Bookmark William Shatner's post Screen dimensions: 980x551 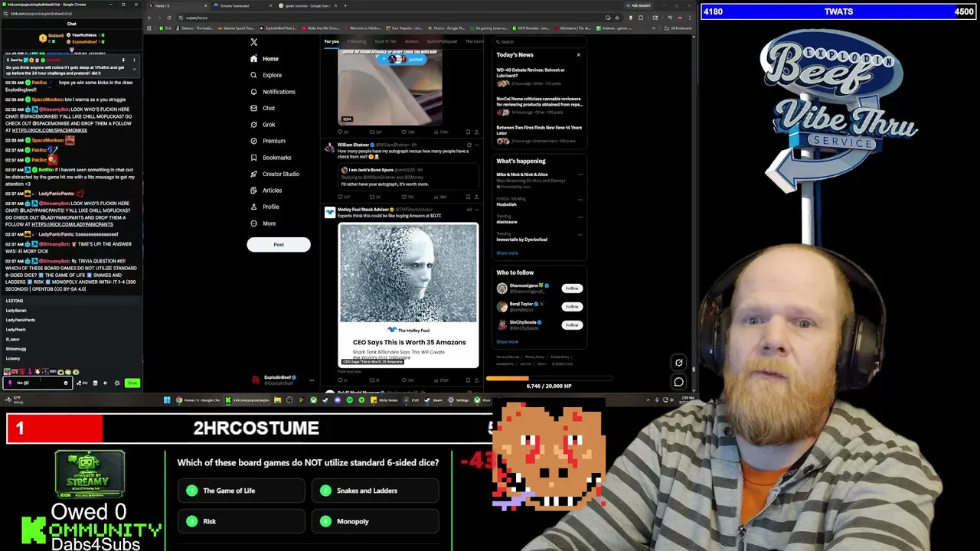[468, 197]
